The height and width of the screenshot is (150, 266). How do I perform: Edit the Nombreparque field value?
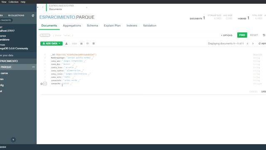click(79, 58)
